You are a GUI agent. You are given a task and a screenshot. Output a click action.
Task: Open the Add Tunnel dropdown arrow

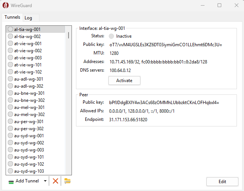[x=45, y=181]
